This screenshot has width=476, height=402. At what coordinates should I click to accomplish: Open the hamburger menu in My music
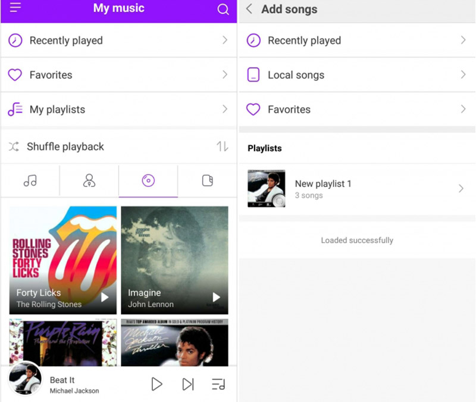click(15, 7)
